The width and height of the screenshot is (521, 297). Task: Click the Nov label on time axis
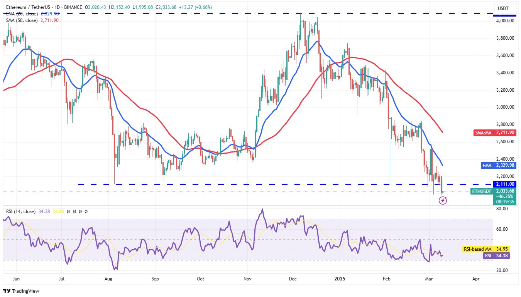(x=248, y=278)
